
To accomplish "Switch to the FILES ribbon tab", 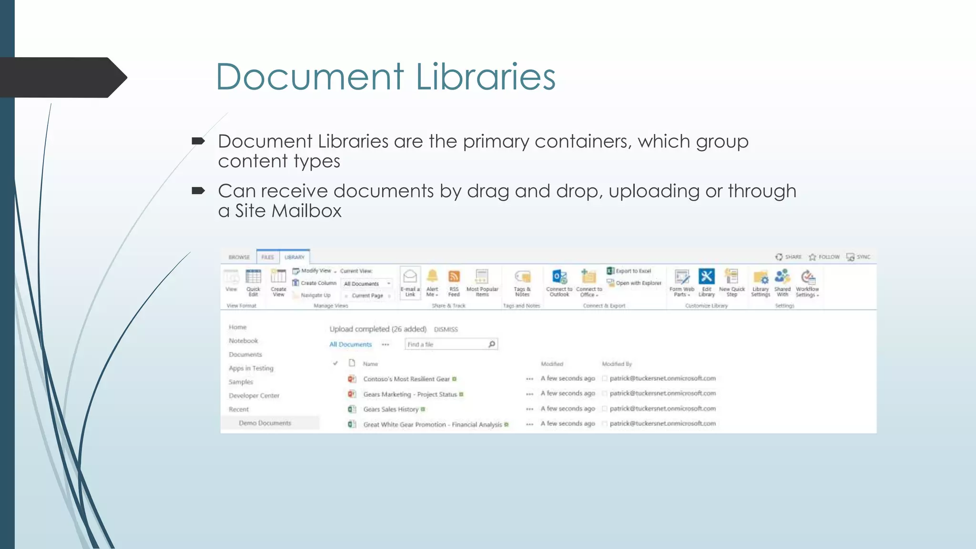I will click(x=268, y=257).
